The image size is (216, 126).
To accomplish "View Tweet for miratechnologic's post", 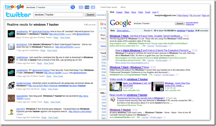I will pos(53,89).
